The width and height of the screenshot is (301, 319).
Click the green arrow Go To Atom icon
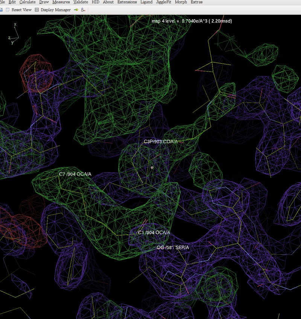[76, 10]
